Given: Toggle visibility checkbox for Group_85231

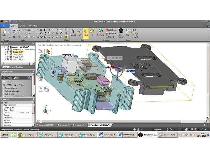Looking at the screenshot, I should [x=8, y=55].
